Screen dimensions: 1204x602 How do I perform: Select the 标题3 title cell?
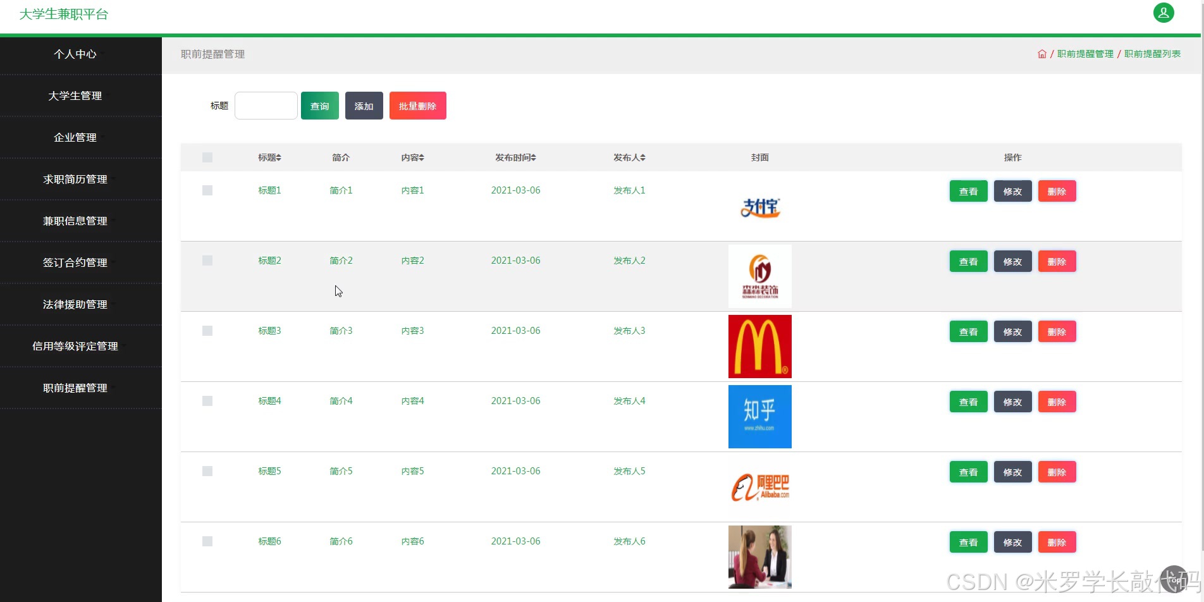tap(269, 331)
